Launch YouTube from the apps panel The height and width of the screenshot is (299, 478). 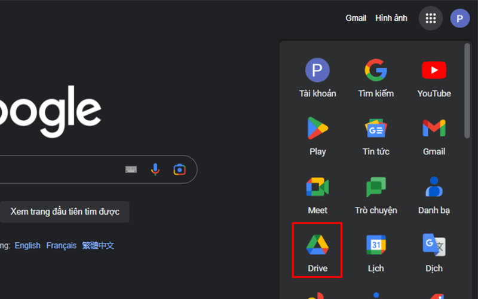[x=434, y=78]
